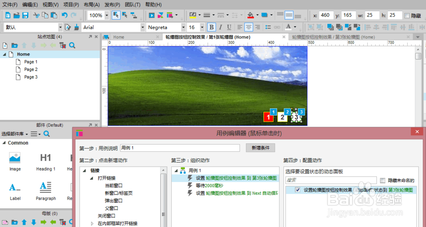
Task: Open the style manager icon beside 默认
Action: click(68, 27)
